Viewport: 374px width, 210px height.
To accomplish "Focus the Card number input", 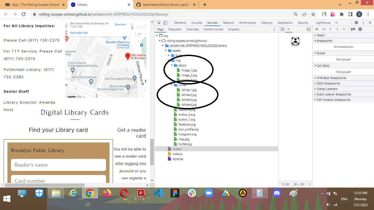I will click(58, 179).
